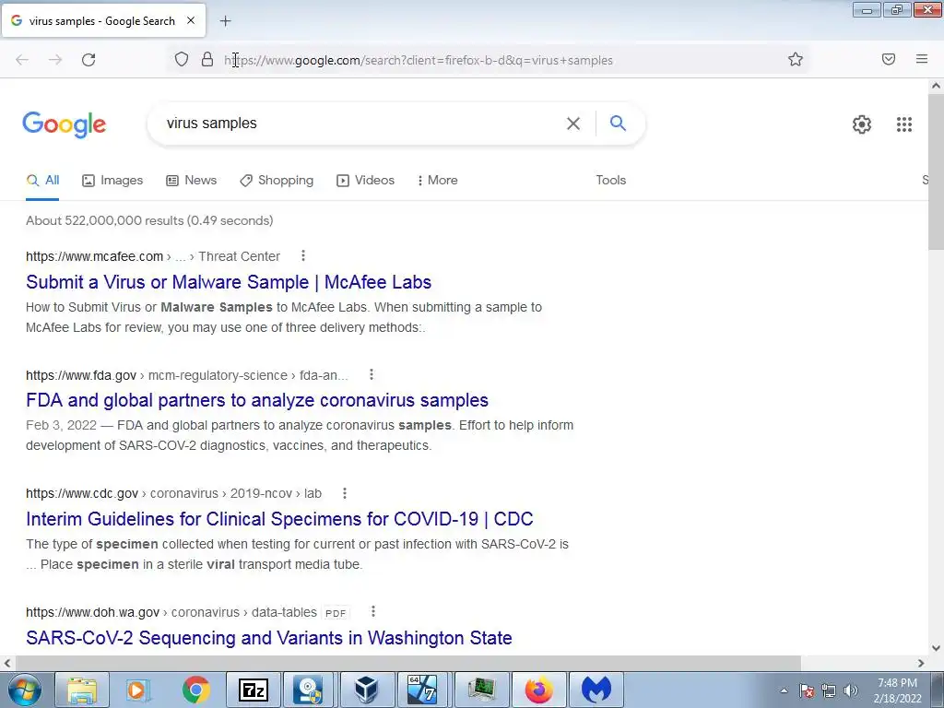
Task: Click the scroll down arrow
Action: click(936, 648)
